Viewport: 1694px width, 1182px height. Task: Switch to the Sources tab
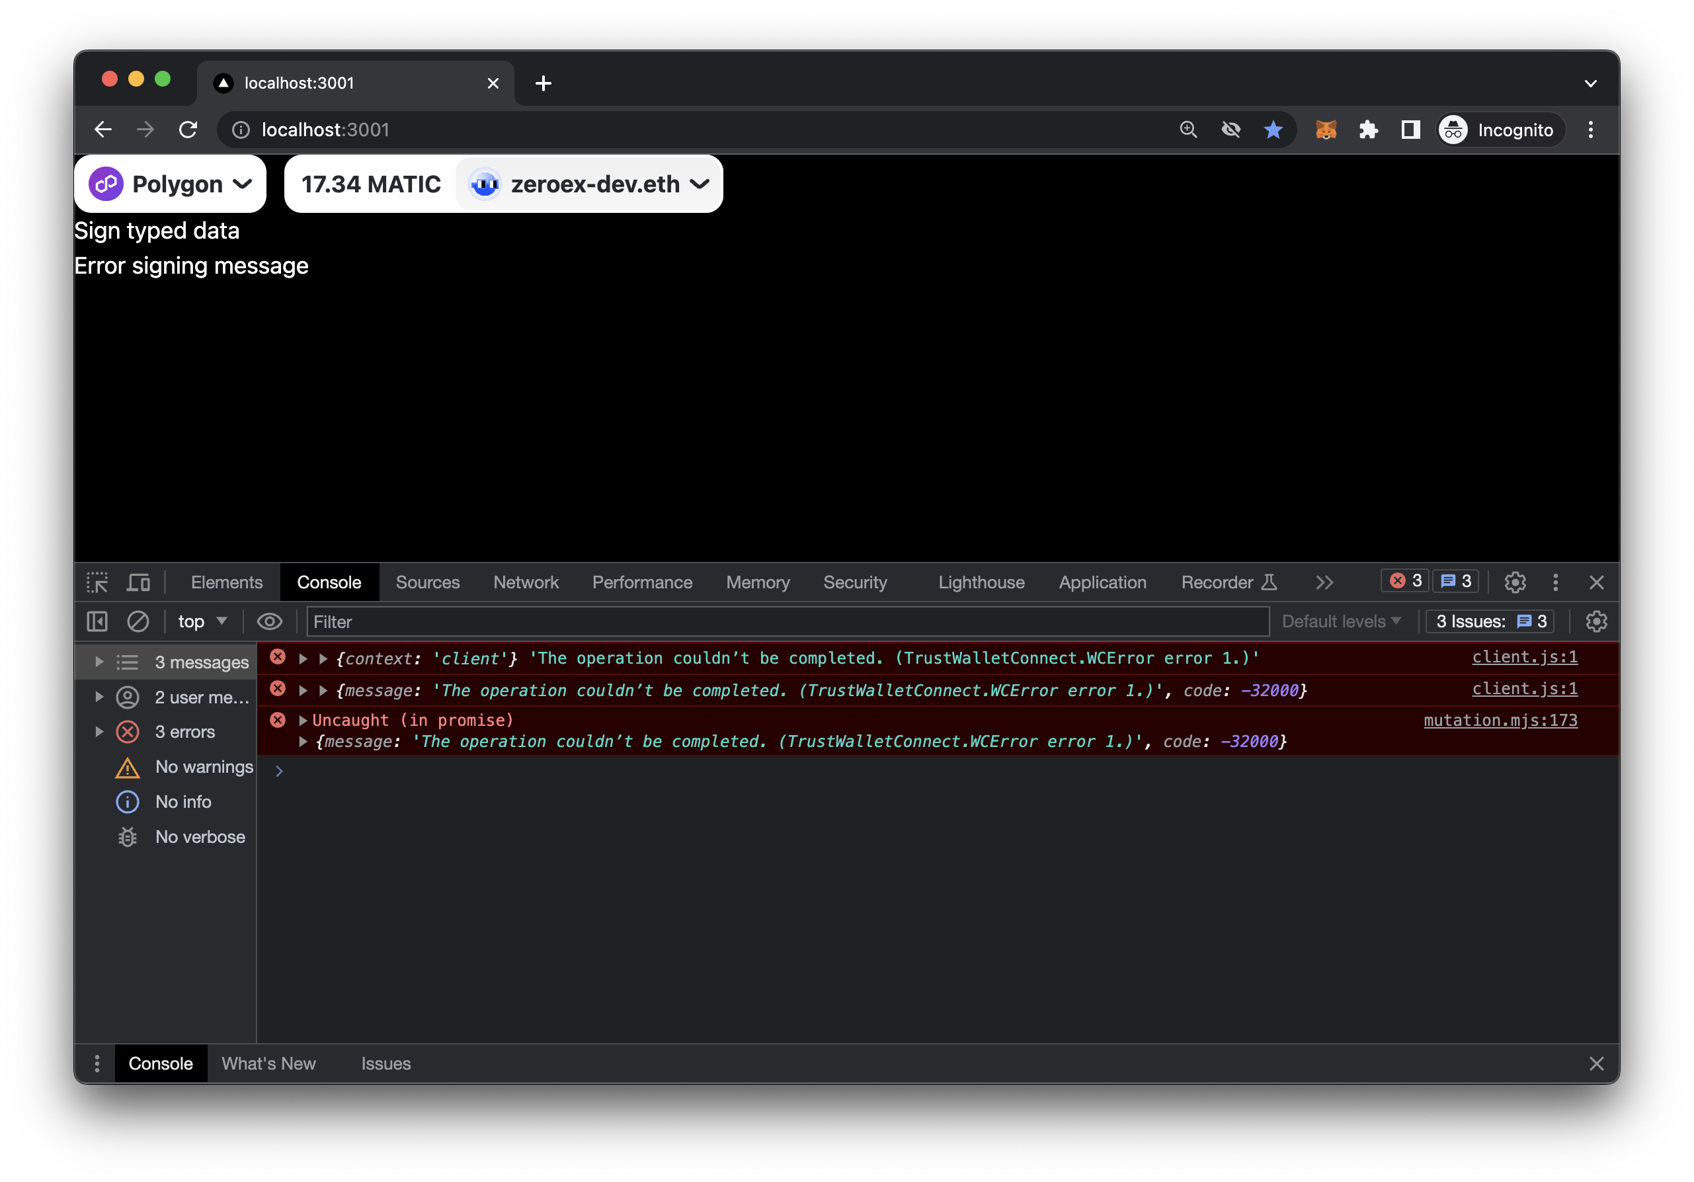click(427, 583)
